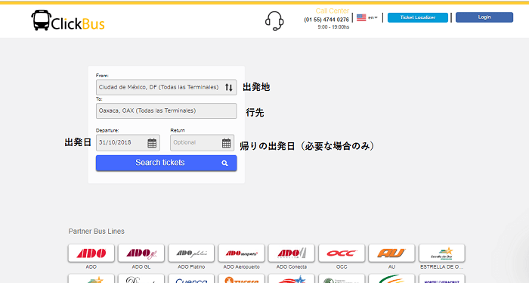Click the 9:00 - 19:00hs hours text
Image resolution: width=529 pixels, height=283 pixels.
(x=333, y=27)
